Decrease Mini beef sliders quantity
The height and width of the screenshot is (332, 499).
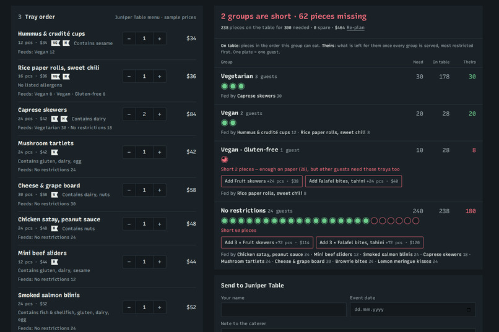(129, 262)
